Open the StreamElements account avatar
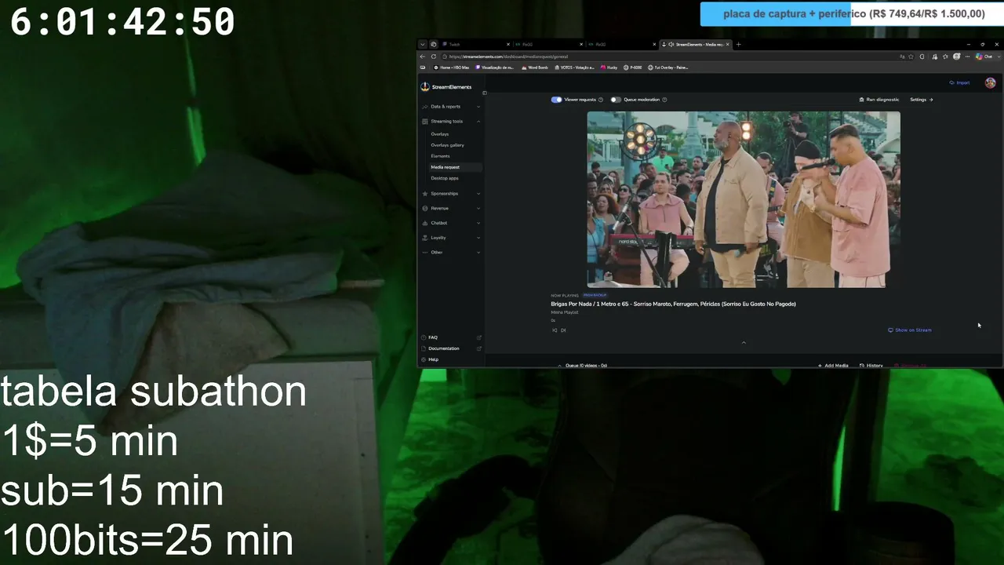 point(990,82)
